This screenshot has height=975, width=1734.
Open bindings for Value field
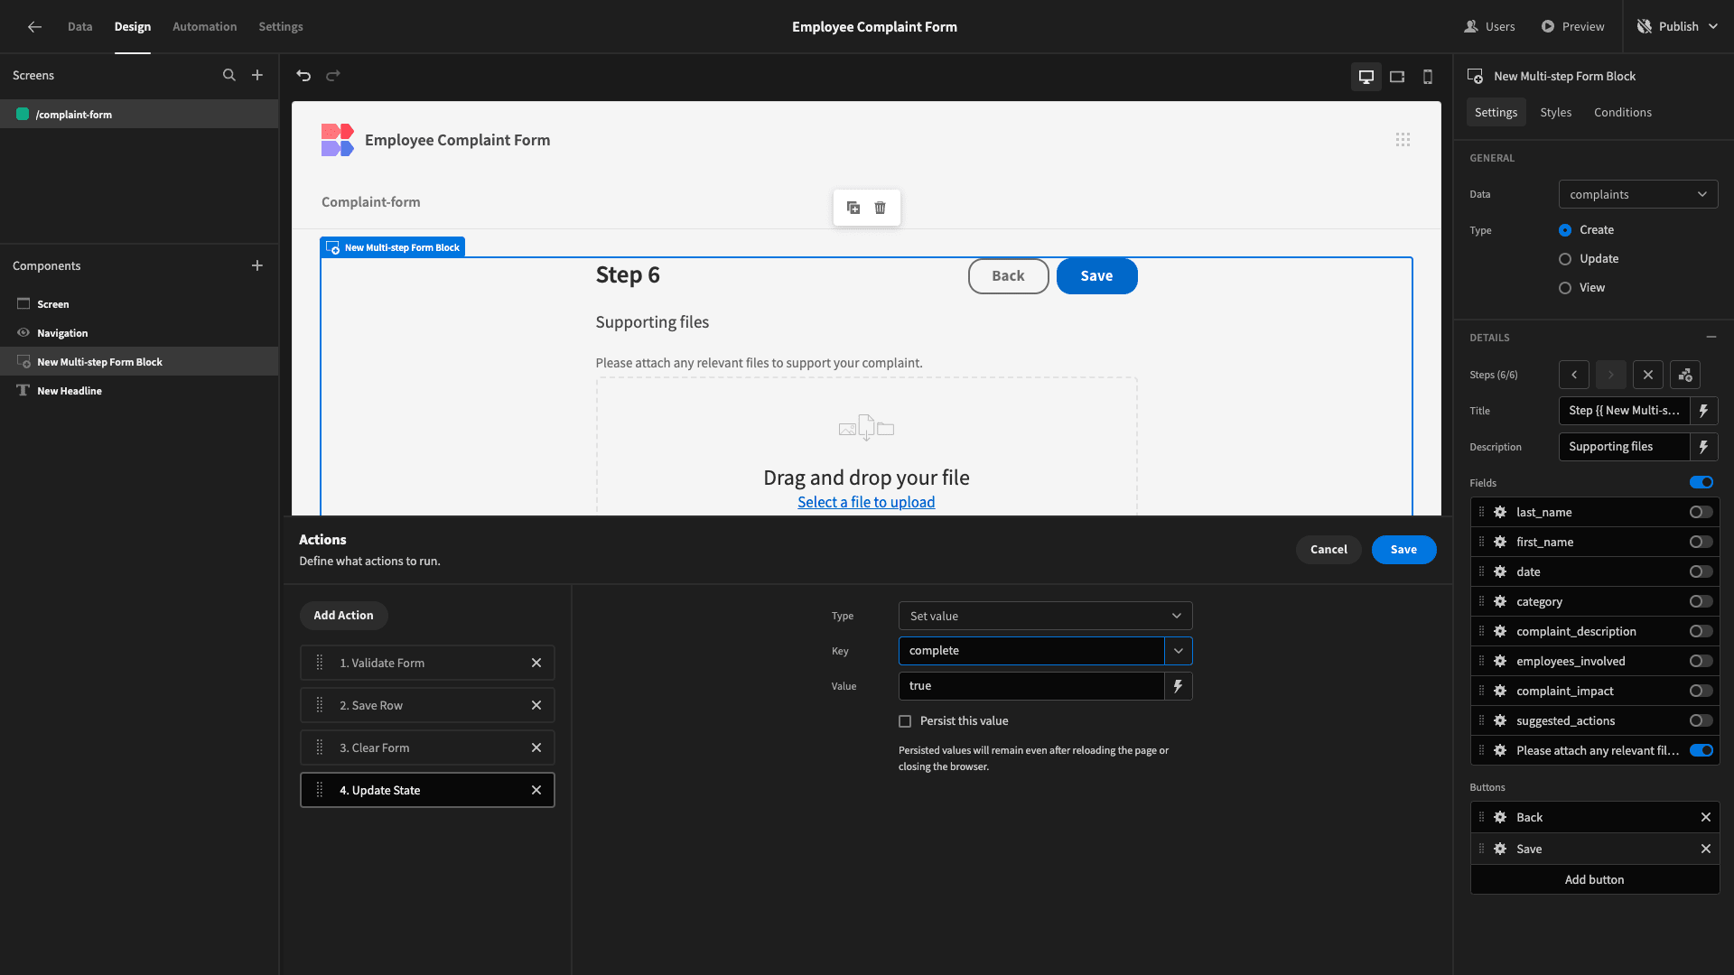click(x=1179, y=686)
